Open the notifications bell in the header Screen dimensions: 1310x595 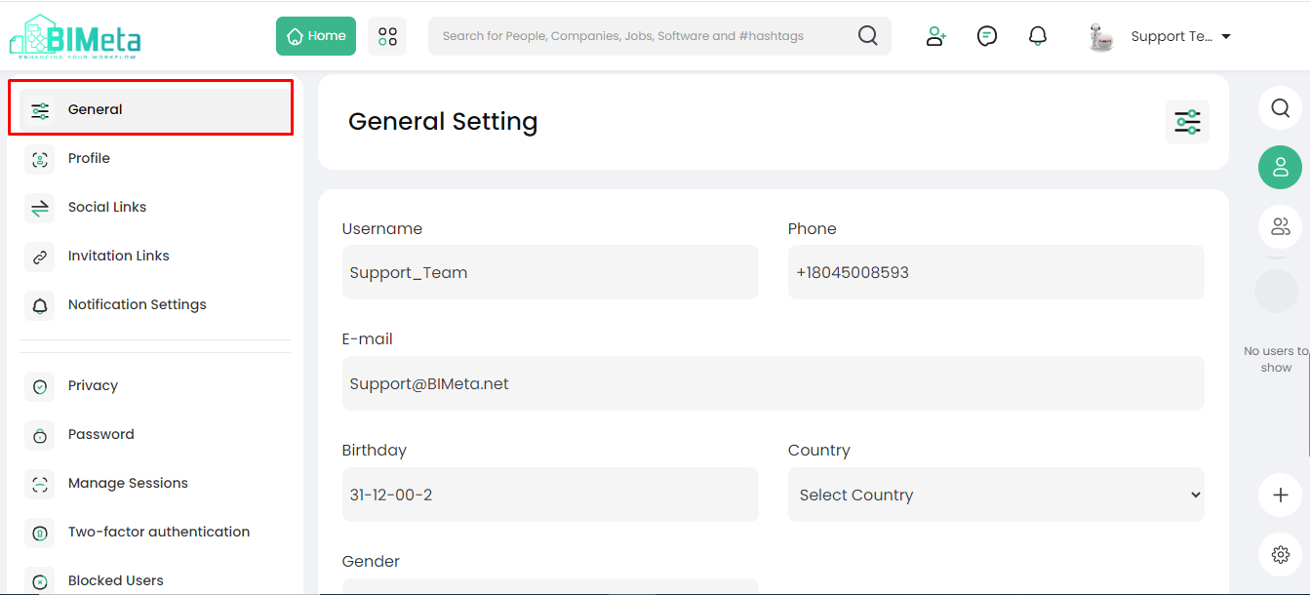[x=1038, y=36]
